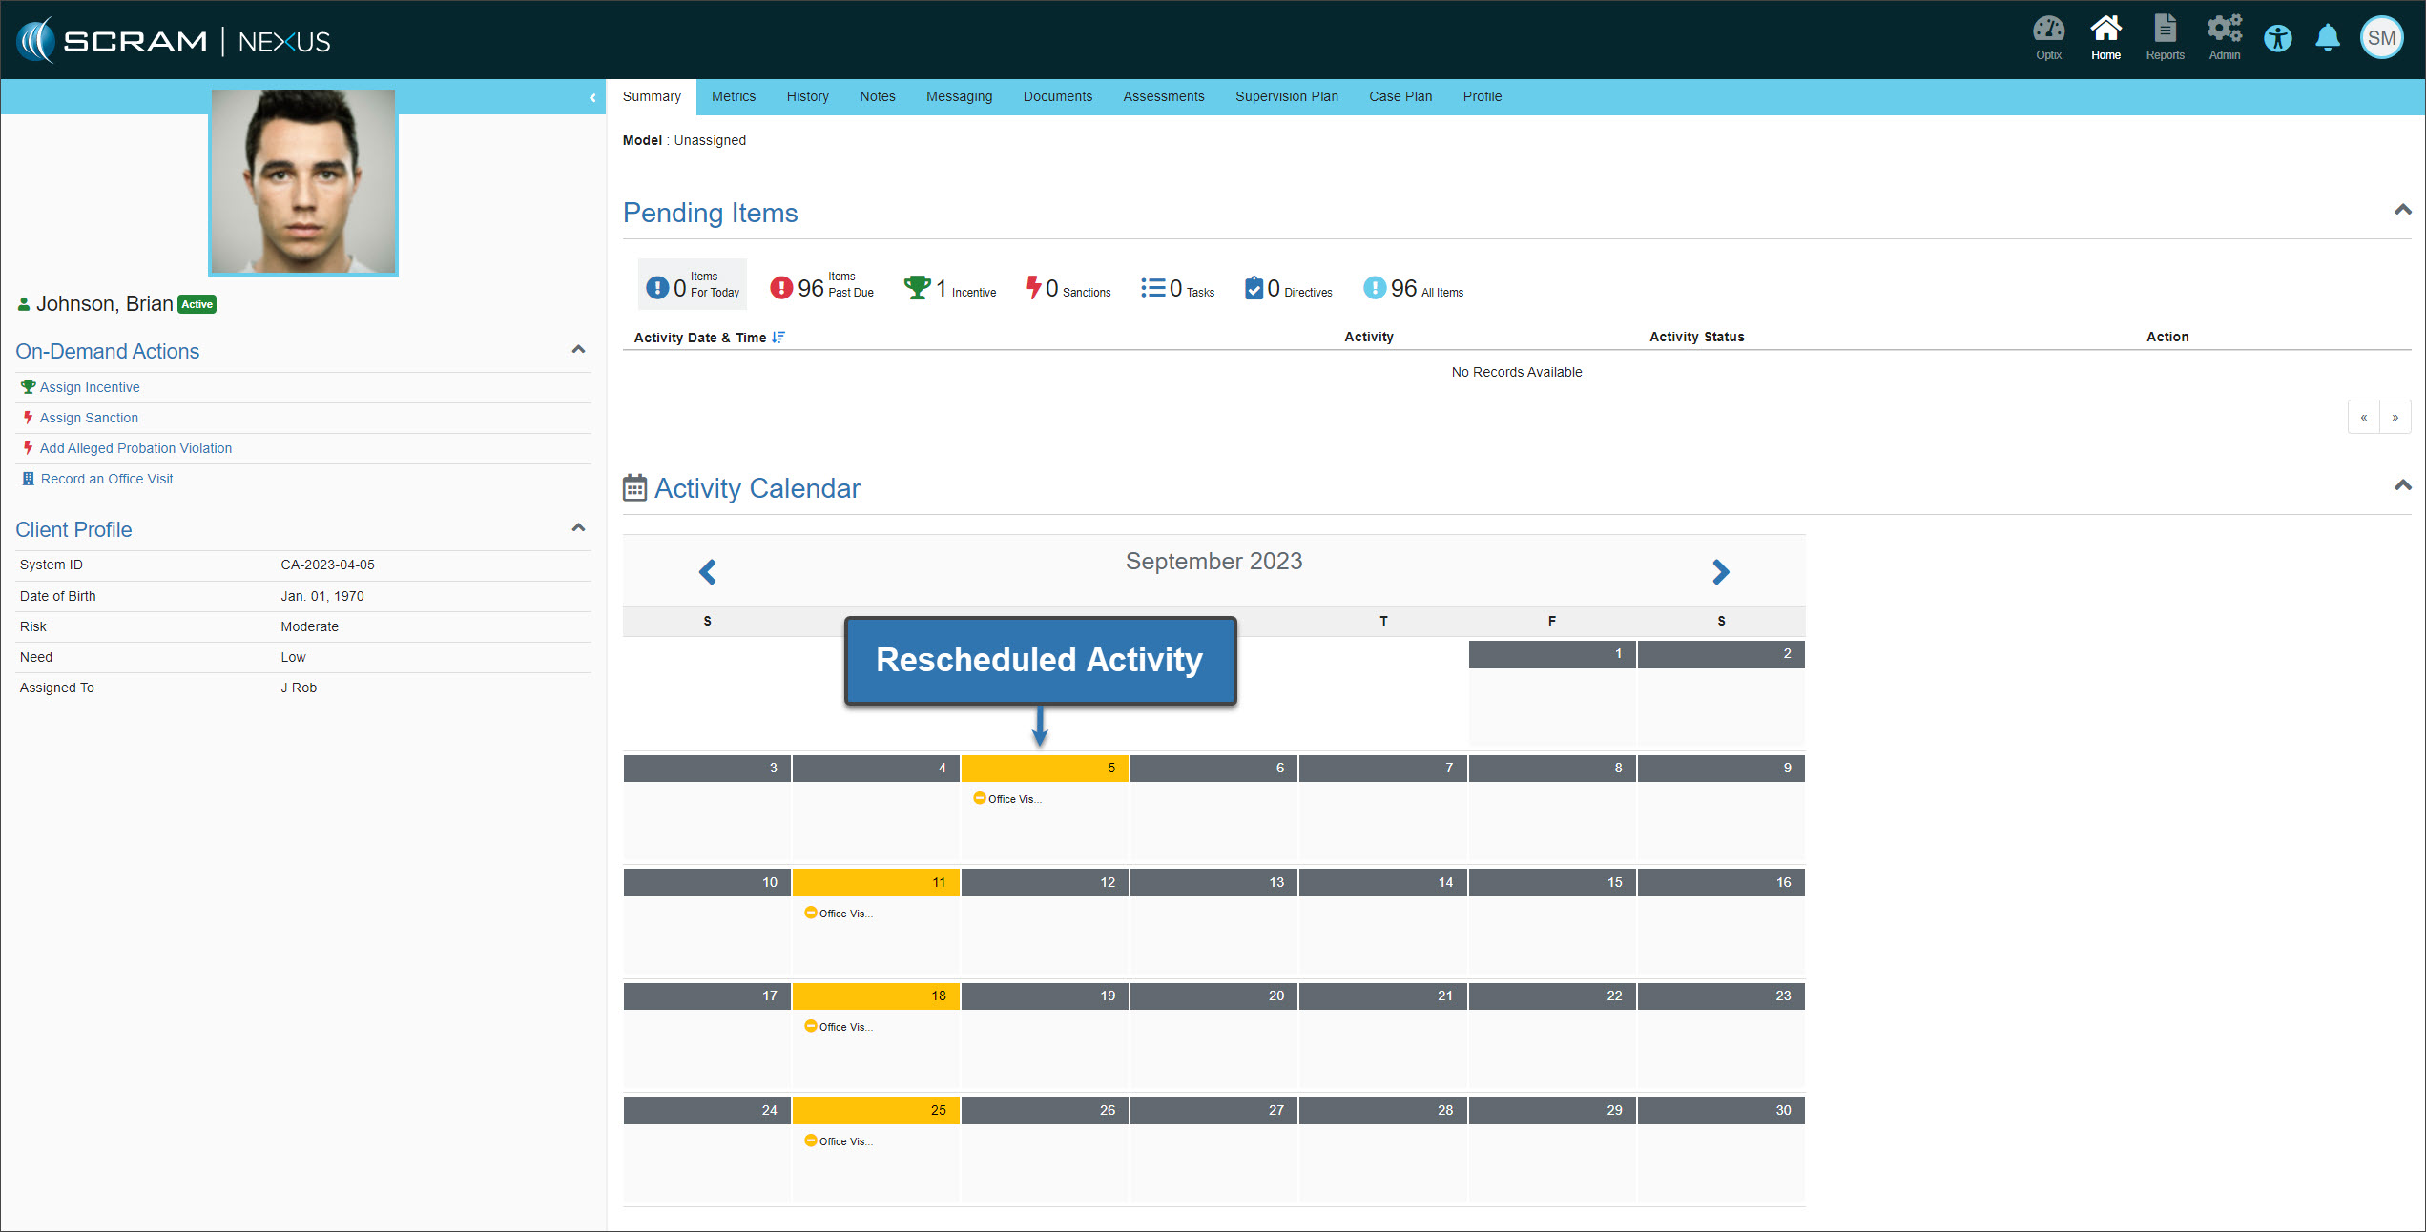This screenshot has width=2426, height=1232.
Task: Switch to the Supervision Plan tab
Action: (1286, 96)
